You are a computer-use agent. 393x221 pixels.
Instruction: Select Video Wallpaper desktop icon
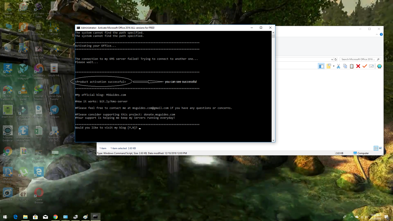coord(23,72)
